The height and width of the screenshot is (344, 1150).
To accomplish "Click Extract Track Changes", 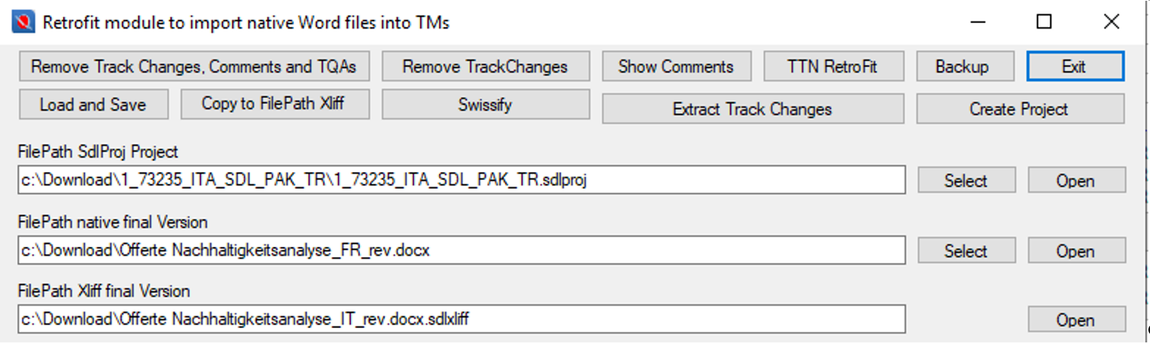I will click(752, 109).
